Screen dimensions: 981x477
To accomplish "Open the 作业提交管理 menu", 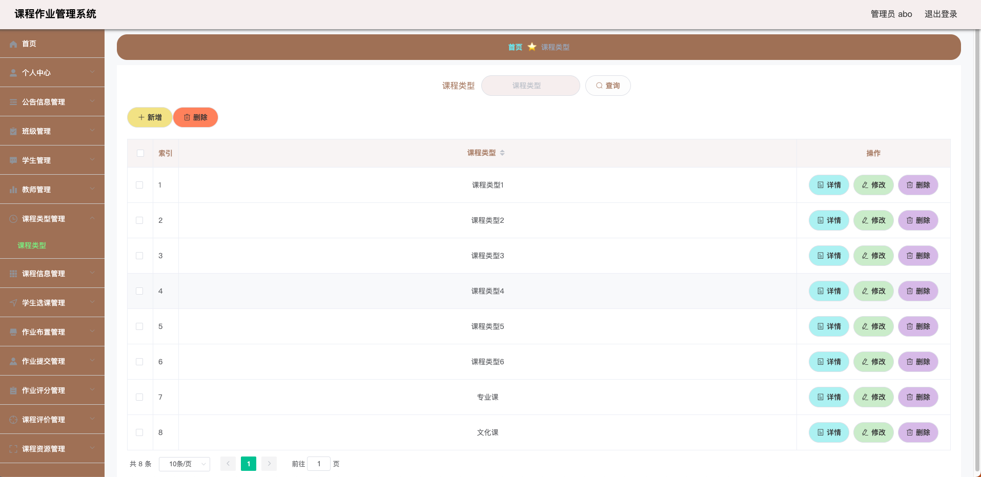I will click(x=52, y=361).
